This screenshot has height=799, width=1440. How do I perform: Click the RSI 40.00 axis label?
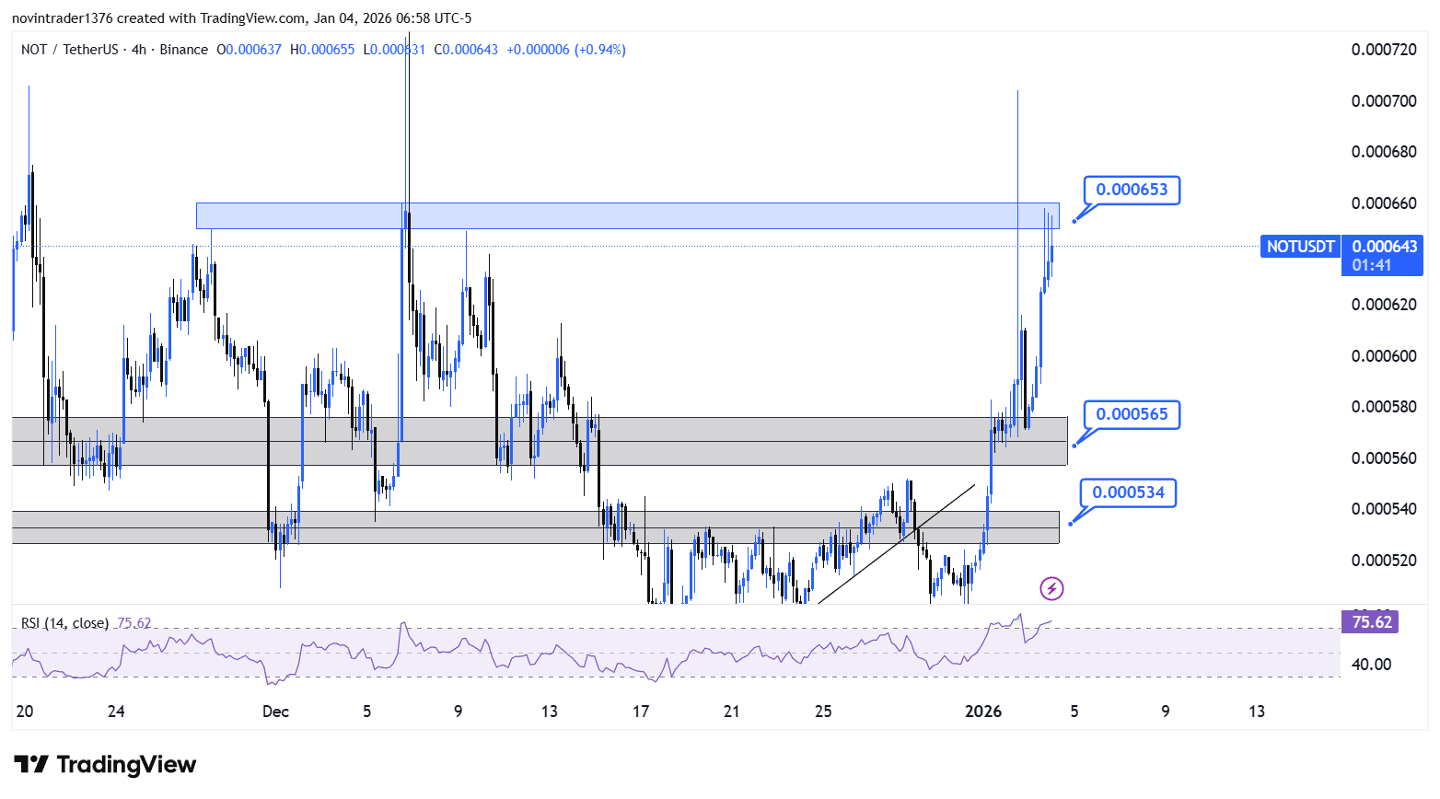click(1371, 665)
